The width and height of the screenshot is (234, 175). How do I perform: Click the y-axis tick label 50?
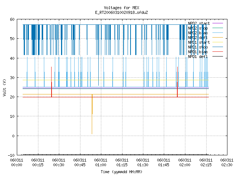pyautogui.click(x=12, y=39)
